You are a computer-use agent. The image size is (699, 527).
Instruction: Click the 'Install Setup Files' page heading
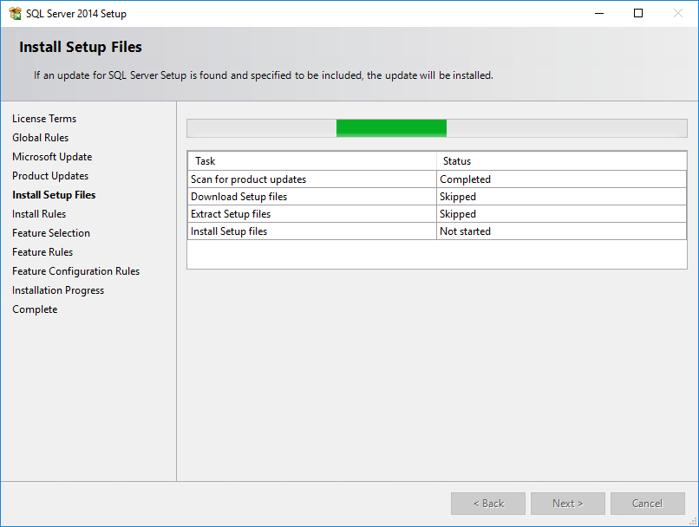click(x=81, y=47)
